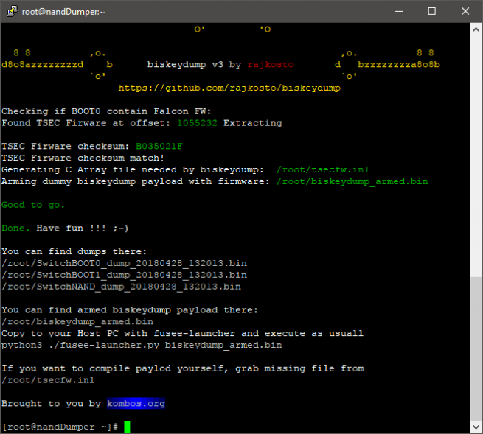Click the SwitchNAND dump file path
The width and height of the screenshot is (483, 434).
[x=121, y=287]
